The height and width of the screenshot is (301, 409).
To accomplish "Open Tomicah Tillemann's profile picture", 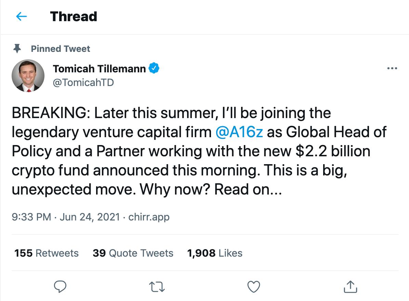I will click(28, 75).
